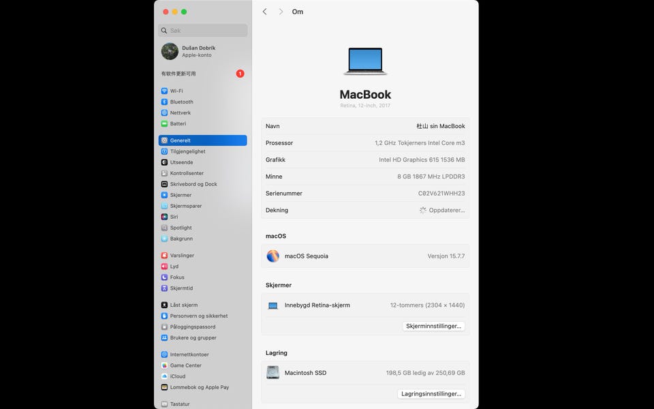Click the Internettkontoer icon
The image size is (654, 409).
click(164, 354)
